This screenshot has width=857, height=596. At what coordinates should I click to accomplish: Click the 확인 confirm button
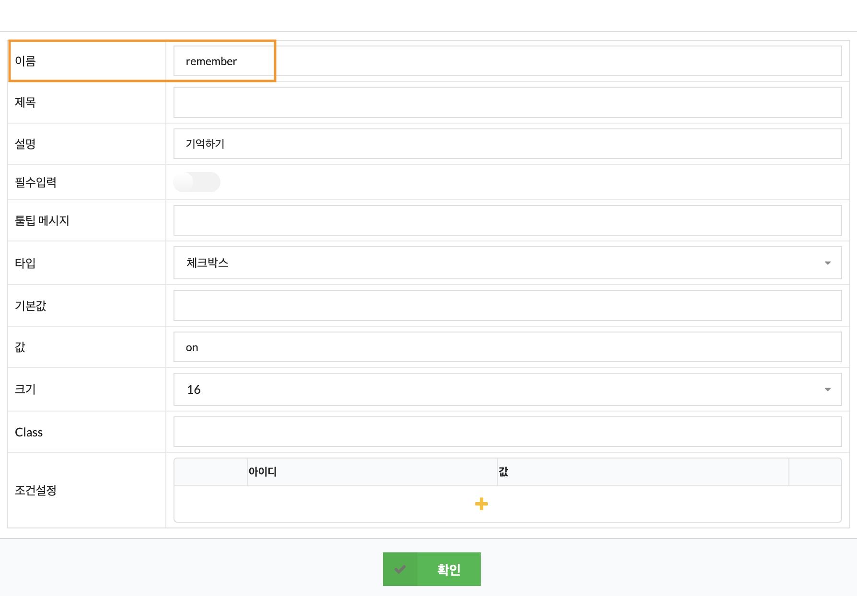432,569
